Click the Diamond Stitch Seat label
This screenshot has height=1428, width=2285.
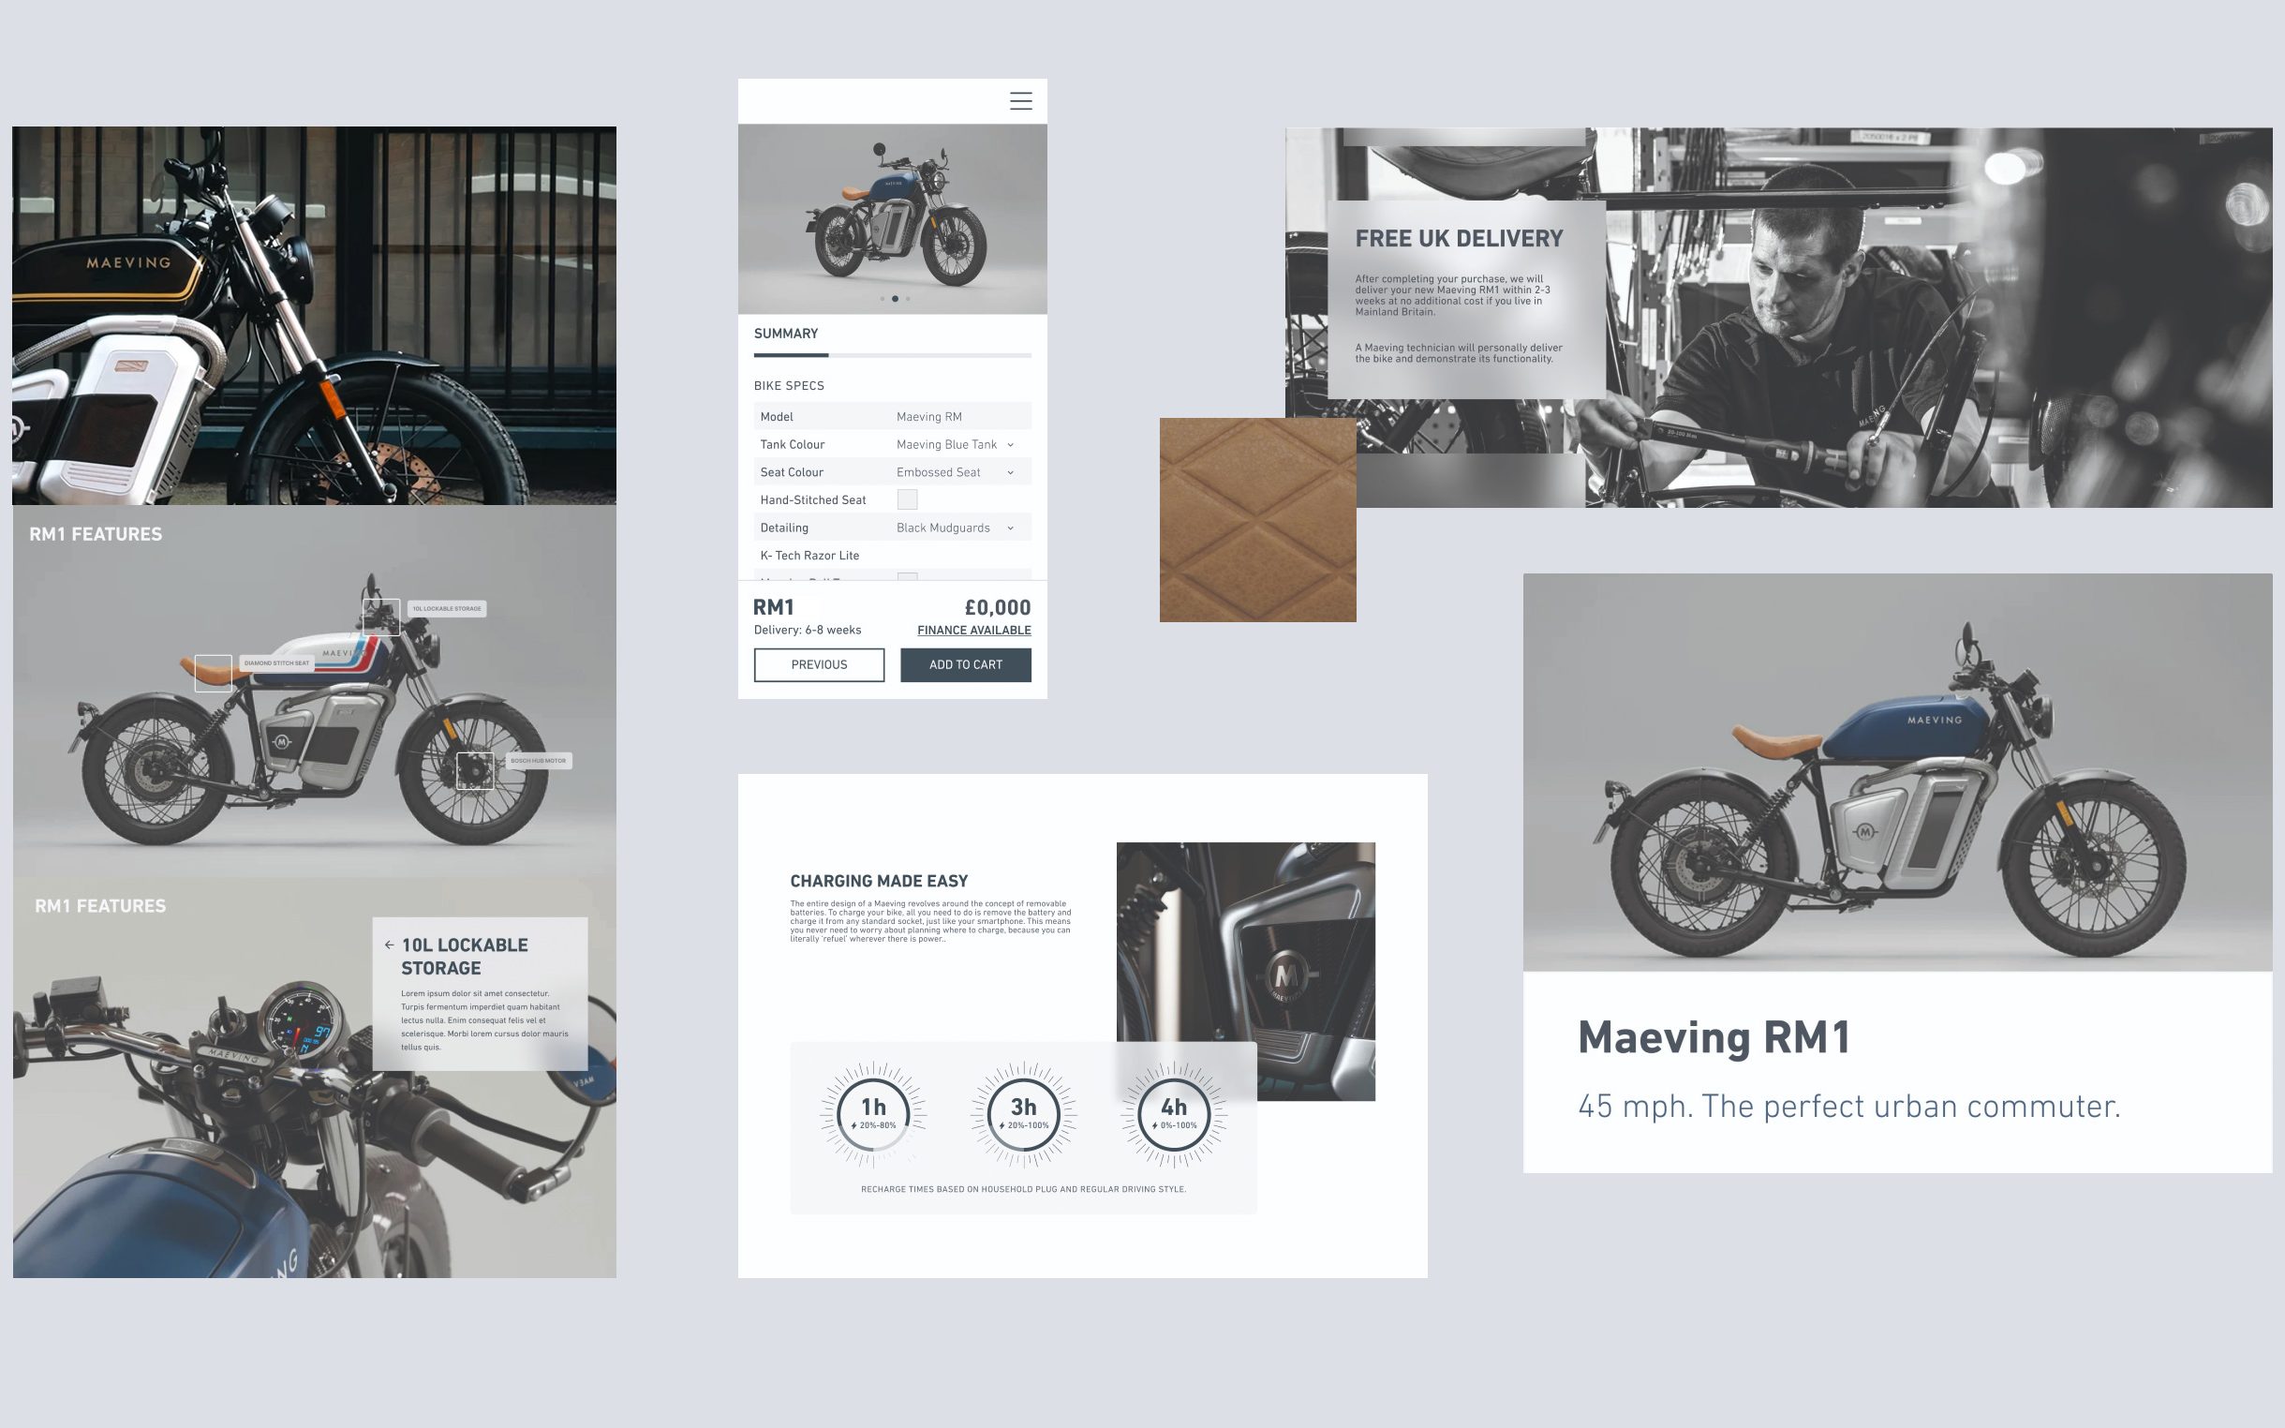pyautogui.click(x=276, y=663)
